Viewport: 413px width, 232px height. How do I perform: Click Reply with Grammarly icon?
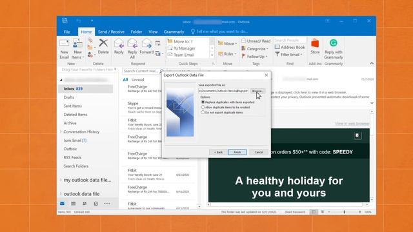[x=334, y=43]
